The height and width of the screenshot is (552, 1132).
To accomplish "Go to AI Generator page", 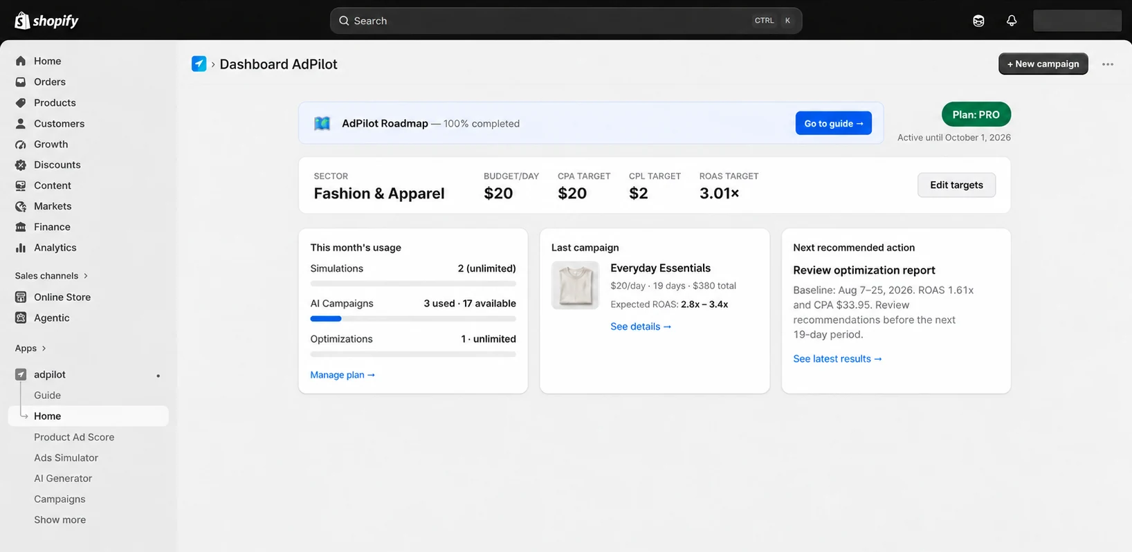I will 63,478.
